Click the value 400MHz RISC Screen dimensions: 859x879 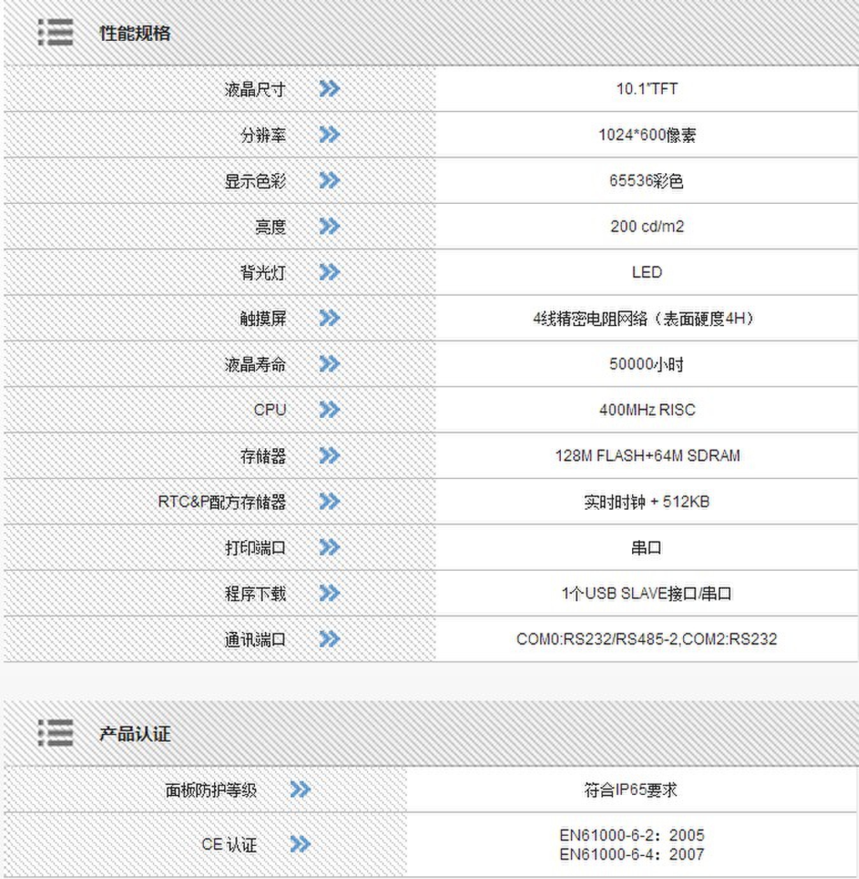pos(647,410)
